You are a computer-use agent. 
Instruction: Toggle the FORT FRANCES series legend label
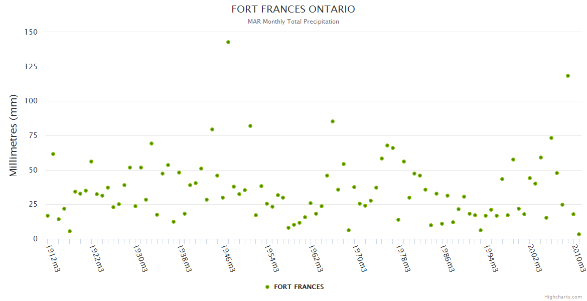299,287
